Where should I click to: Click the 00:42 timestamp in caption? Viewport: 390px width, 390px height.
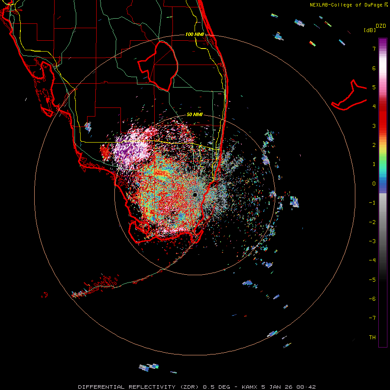[x=306, y=387]
